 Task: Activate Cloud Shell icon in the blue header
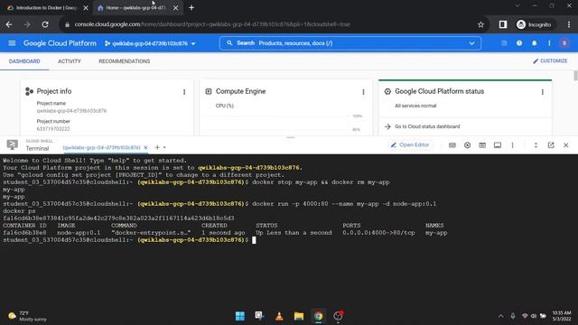pos(504,43)
